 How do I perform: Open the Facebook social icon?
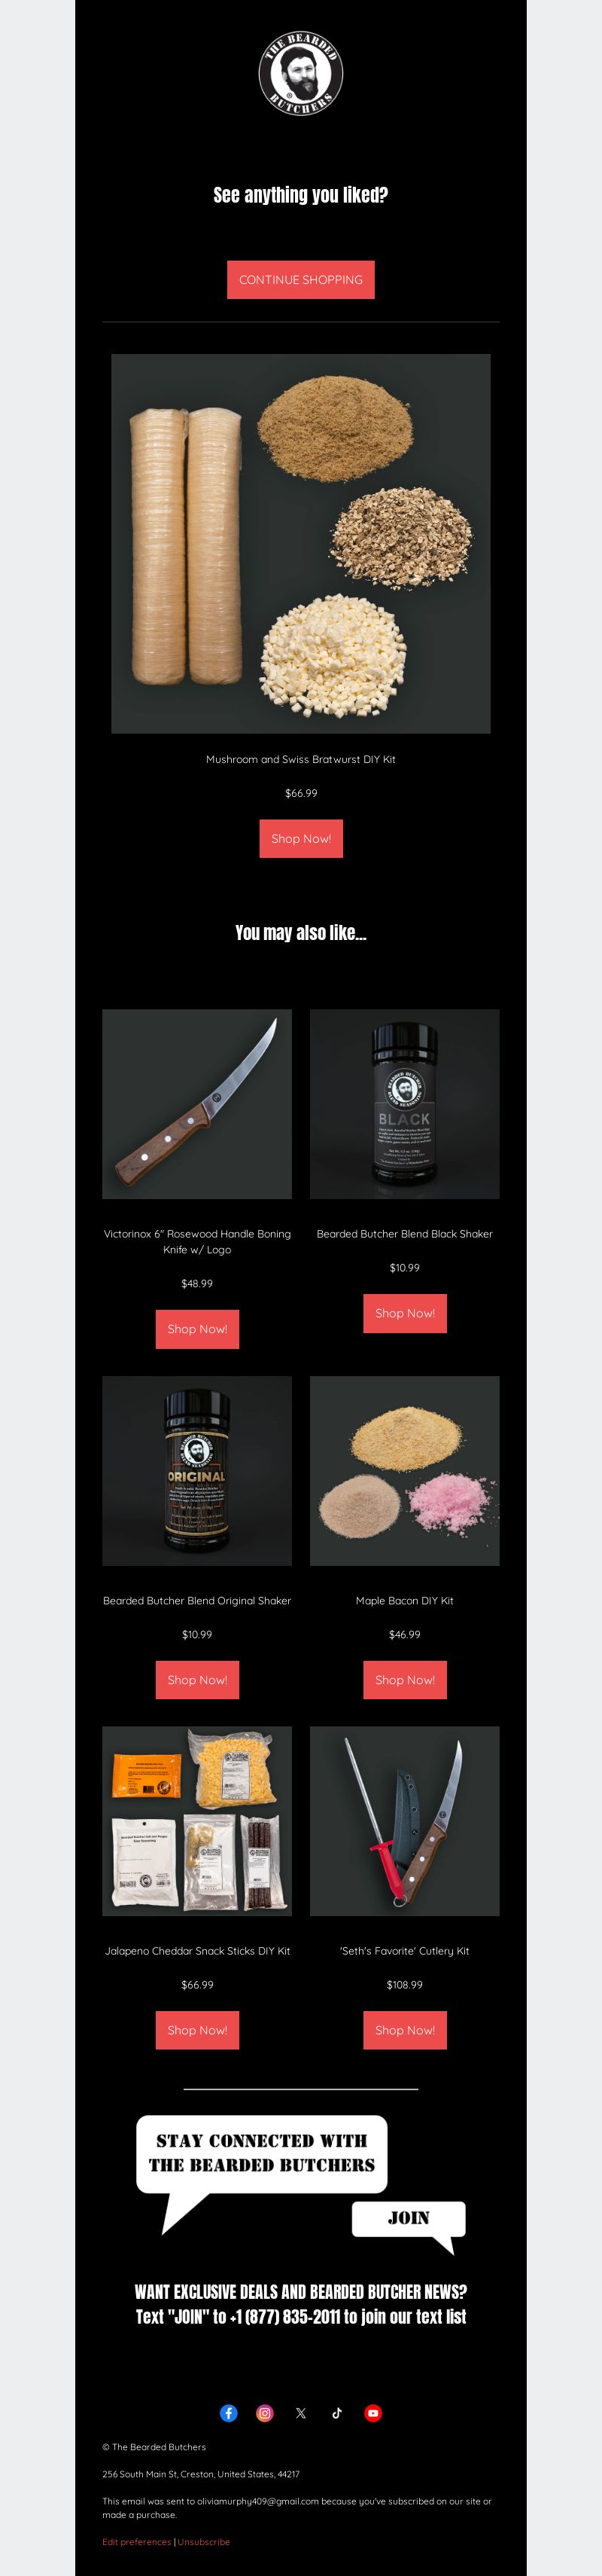click(x=229, y=2413)
